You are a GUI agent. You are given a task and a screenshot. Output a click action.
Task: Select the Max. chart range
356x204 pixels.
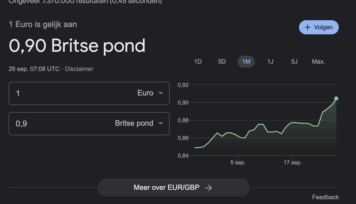click(x=319, y=62)
